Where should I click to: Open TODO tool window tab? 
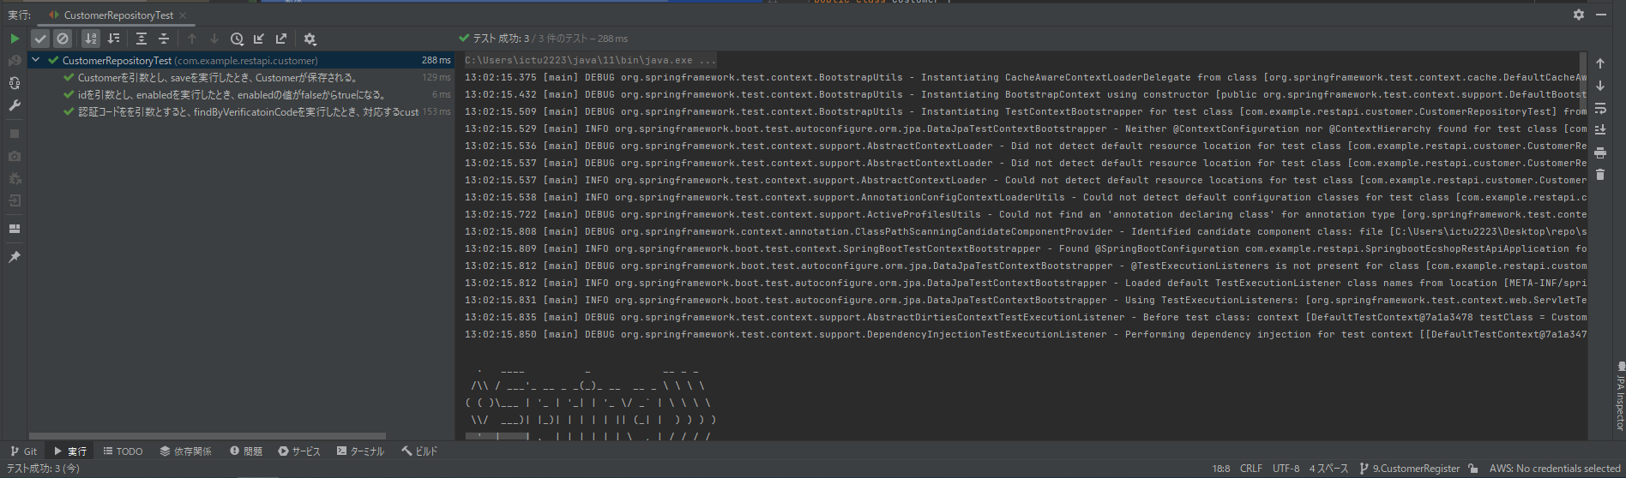(123, 451)
